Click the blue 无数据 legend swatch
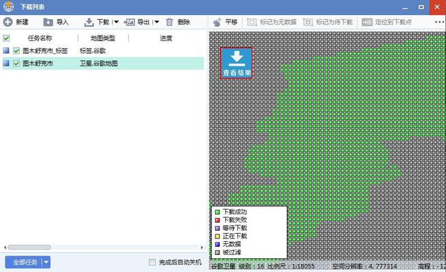 (x=218, y=244)
